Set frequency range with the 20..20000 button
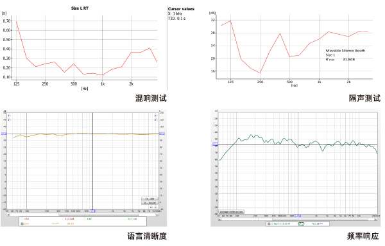 150,203
